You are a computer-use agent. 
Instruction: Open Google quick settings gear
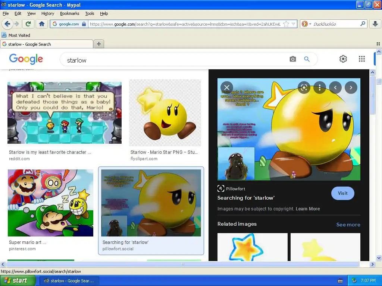(343, 59)
